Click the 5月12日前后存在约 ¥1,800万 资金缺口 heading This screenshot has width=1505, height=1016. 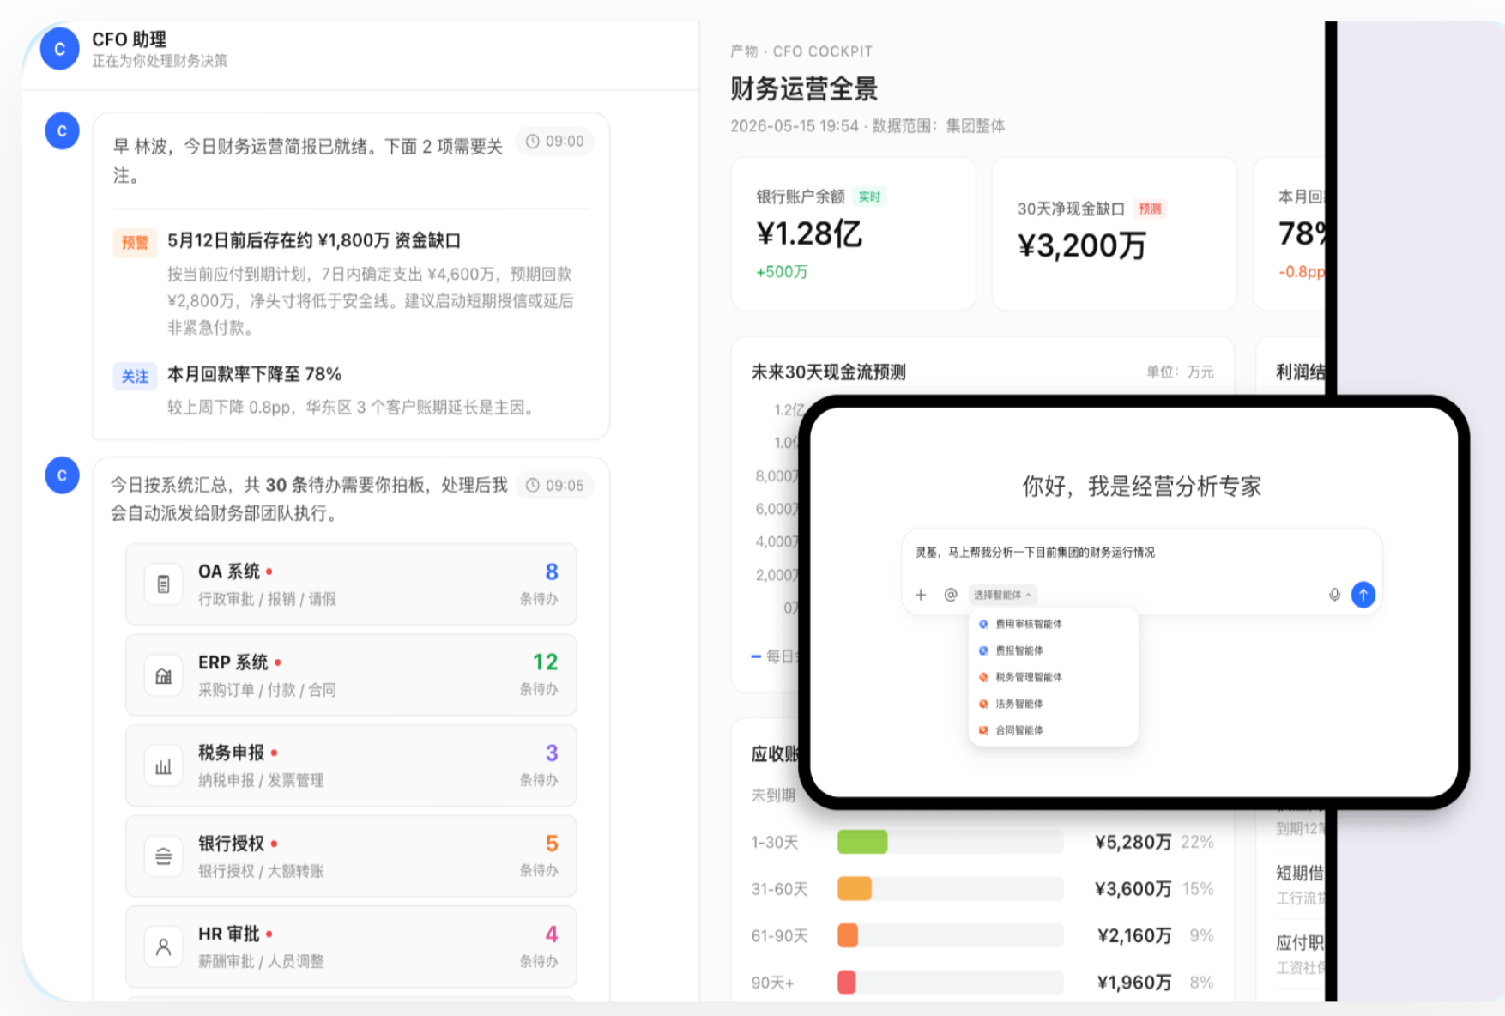[x=314, y=241]
